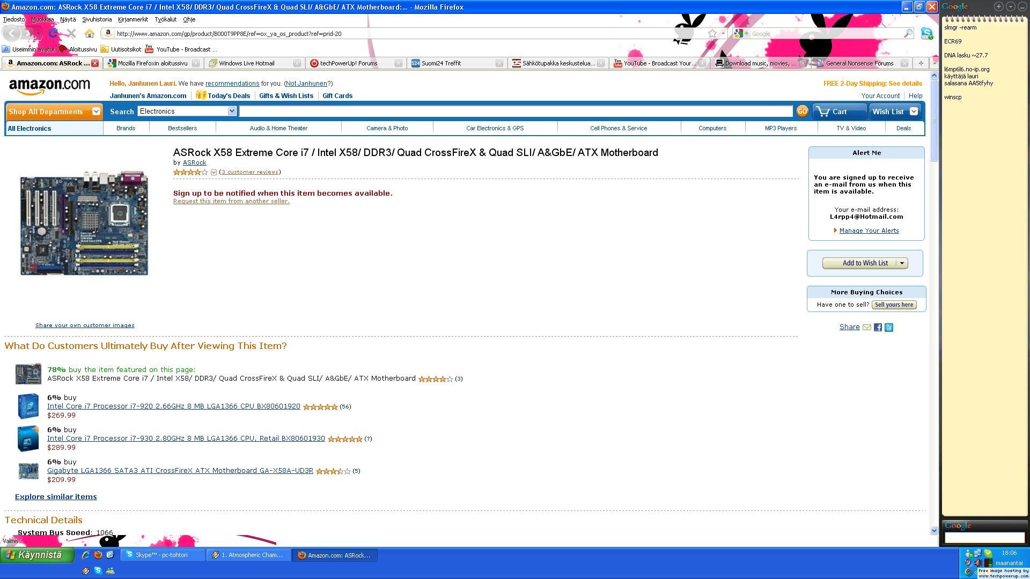Viewport: 1030px width, 579px height.
Task: Reload the page with the blue refresh icon
Action: pyautogui.click(x=53, y=33)
